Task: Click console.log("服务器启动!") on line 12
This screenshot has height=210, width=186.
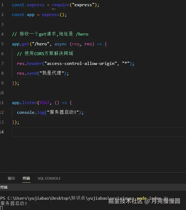Action: pyautogui.click(x=50, y=112)
